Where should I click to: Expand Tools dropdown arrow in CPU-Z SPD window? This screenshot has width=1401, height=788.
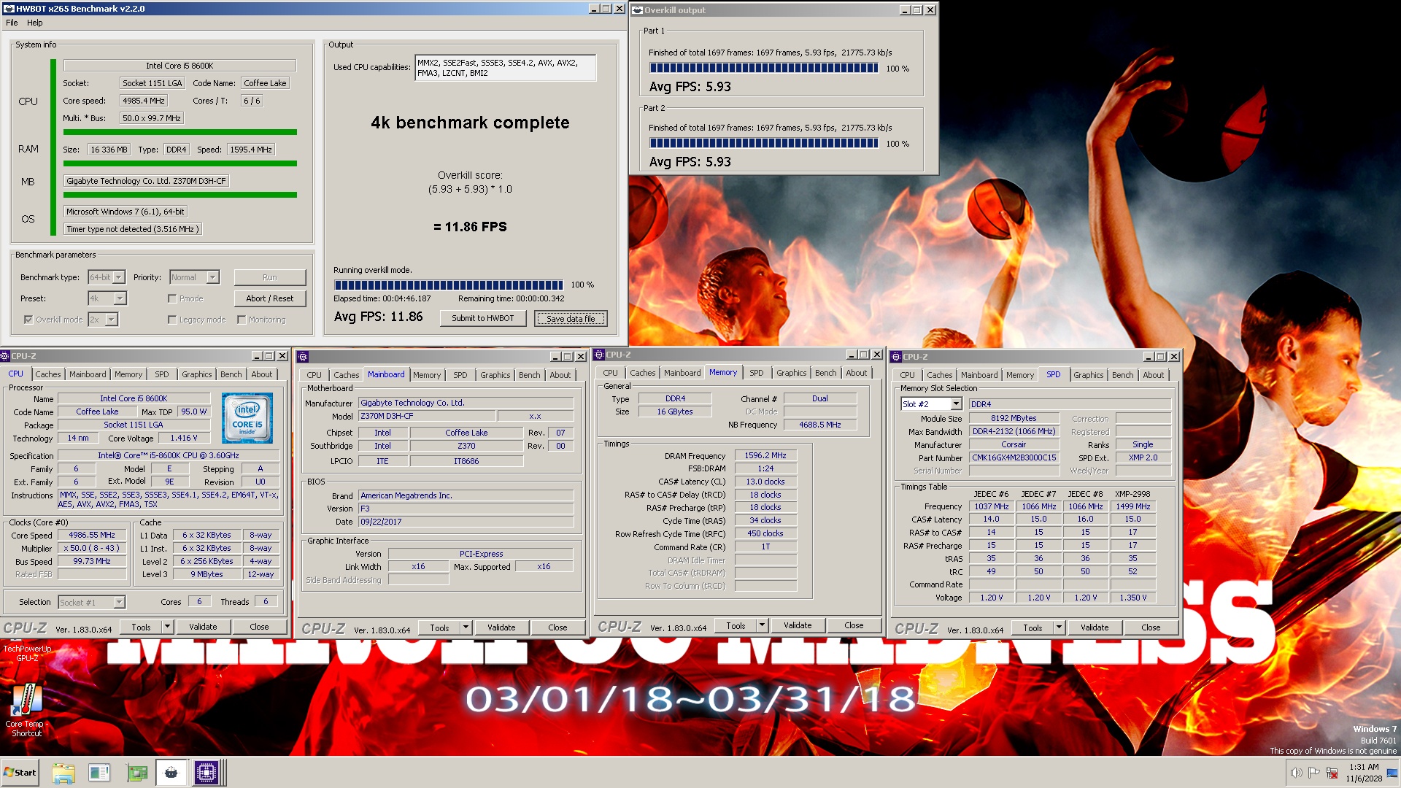(x=1059, y=627)
